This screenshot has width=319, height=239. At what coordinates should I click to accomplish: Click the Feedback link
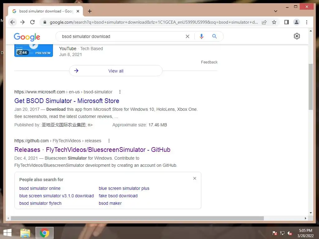[209, 62]
